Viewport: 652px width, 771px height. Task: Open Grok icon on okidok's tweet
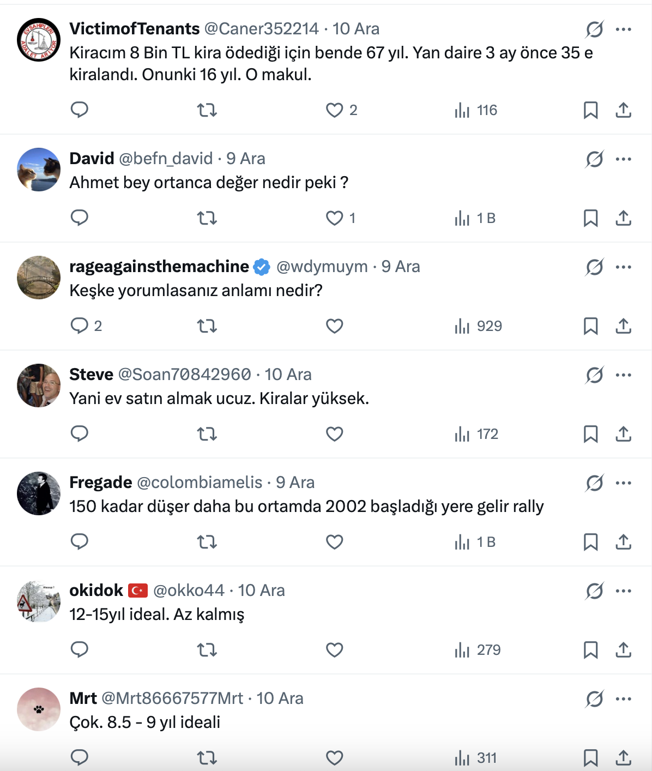594,591
